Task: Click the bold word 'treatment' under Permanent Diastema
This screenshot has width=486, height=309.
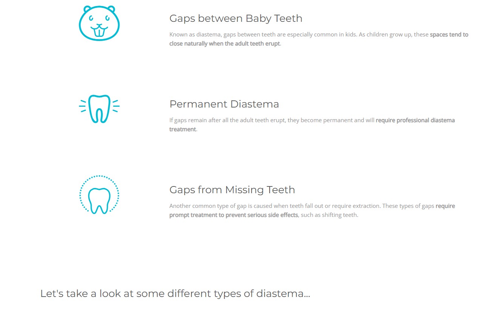Action: click(182, 129)
